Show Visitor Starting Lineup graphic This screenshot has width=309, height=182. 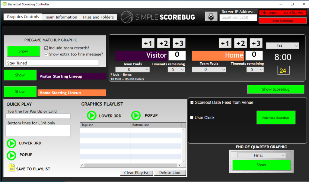coord(20,75)
